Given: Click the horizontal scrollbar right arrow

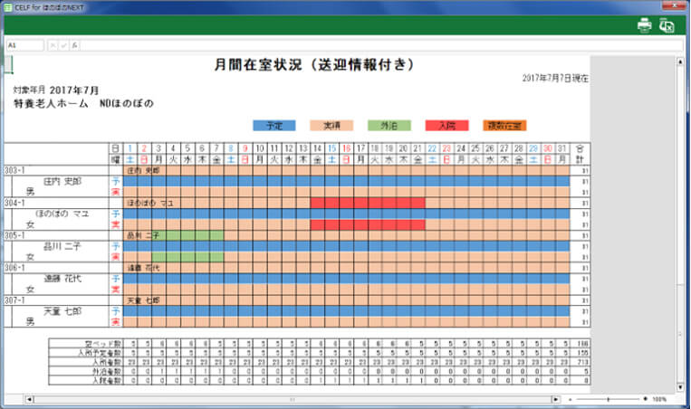Looking at the screenshot, I should pos(555,398).
